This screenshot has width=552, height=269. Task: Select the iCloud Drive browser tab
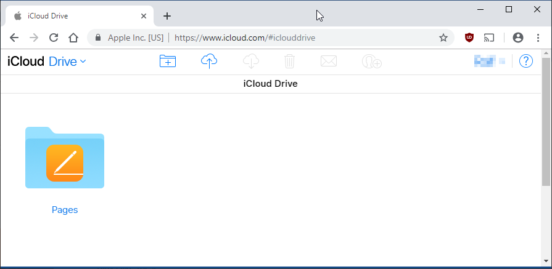pos(79,16)
